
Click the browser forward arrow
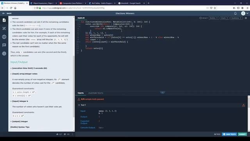tap(7, 8)
